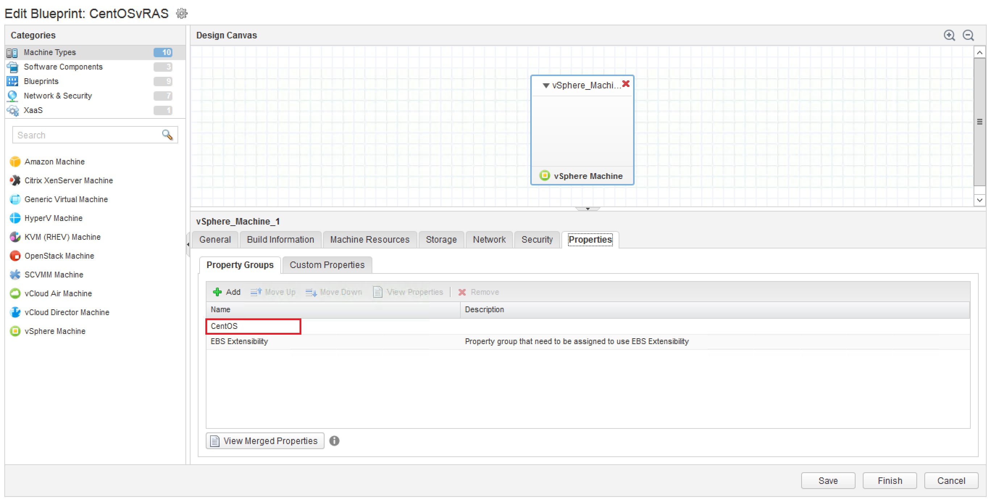The height and width of the screenshot is (502, 991).
Task: Click the Blueprints category icon
Action: (x=12, y=81)
